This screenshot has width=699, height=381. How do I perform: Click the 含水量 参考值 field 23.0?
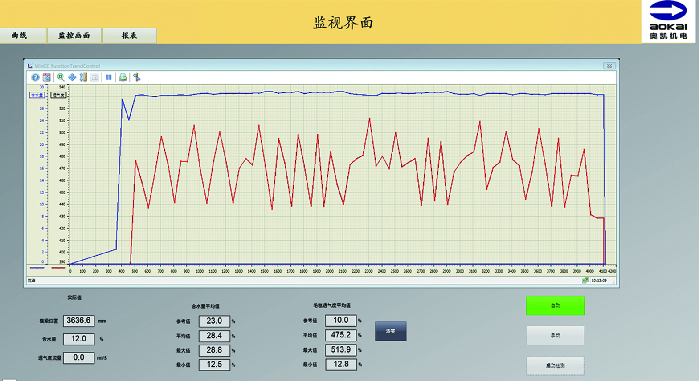point(214,321)
